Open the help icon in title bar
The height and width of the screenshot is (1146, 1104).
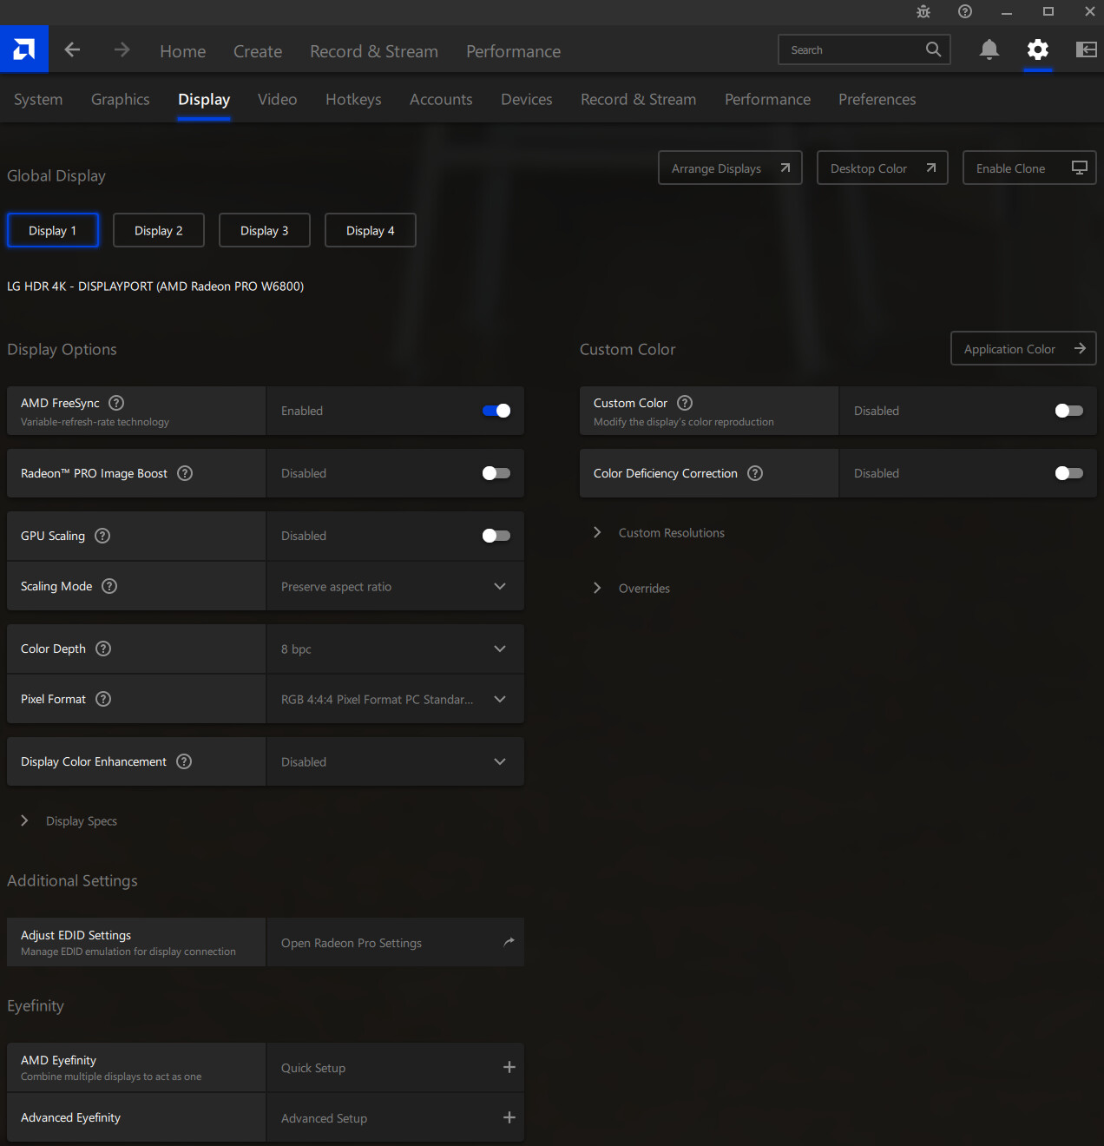click(x=965, y=11)
